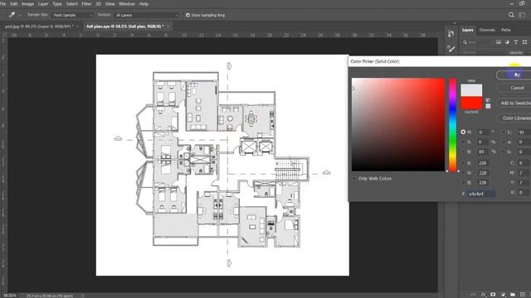Open the Brush Settings panel icon
Screen dimensions: 531x298
click(451, 49)
